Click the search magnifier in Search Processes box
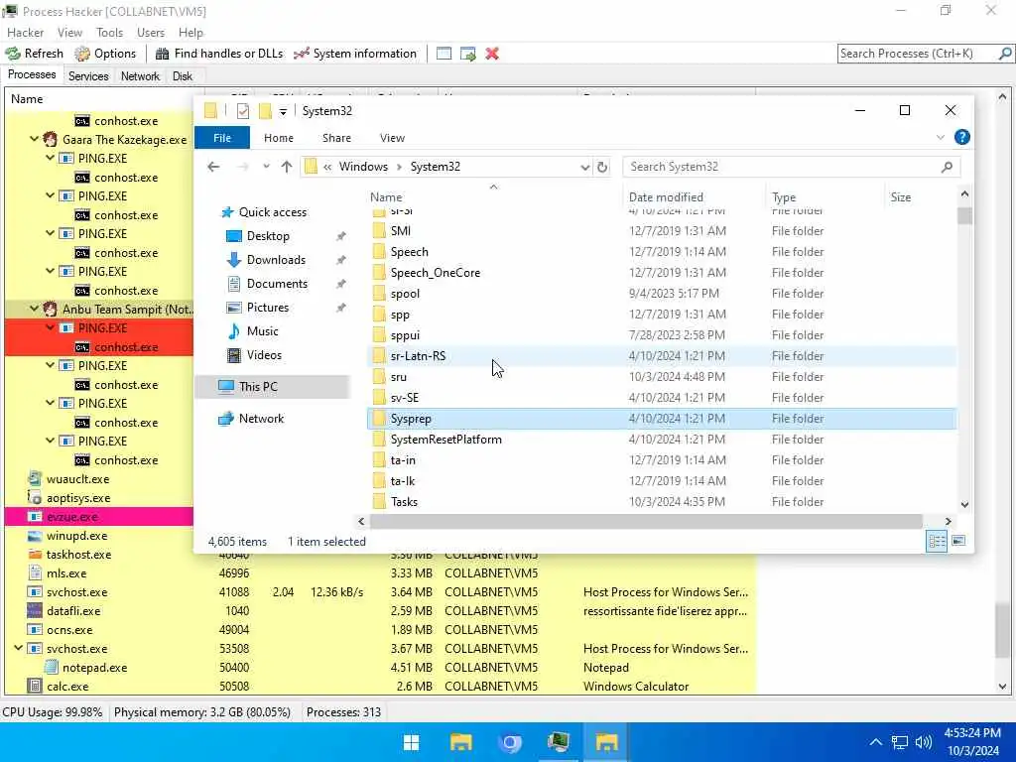Screen dimensions: 1016x762 click(1005, 54)
